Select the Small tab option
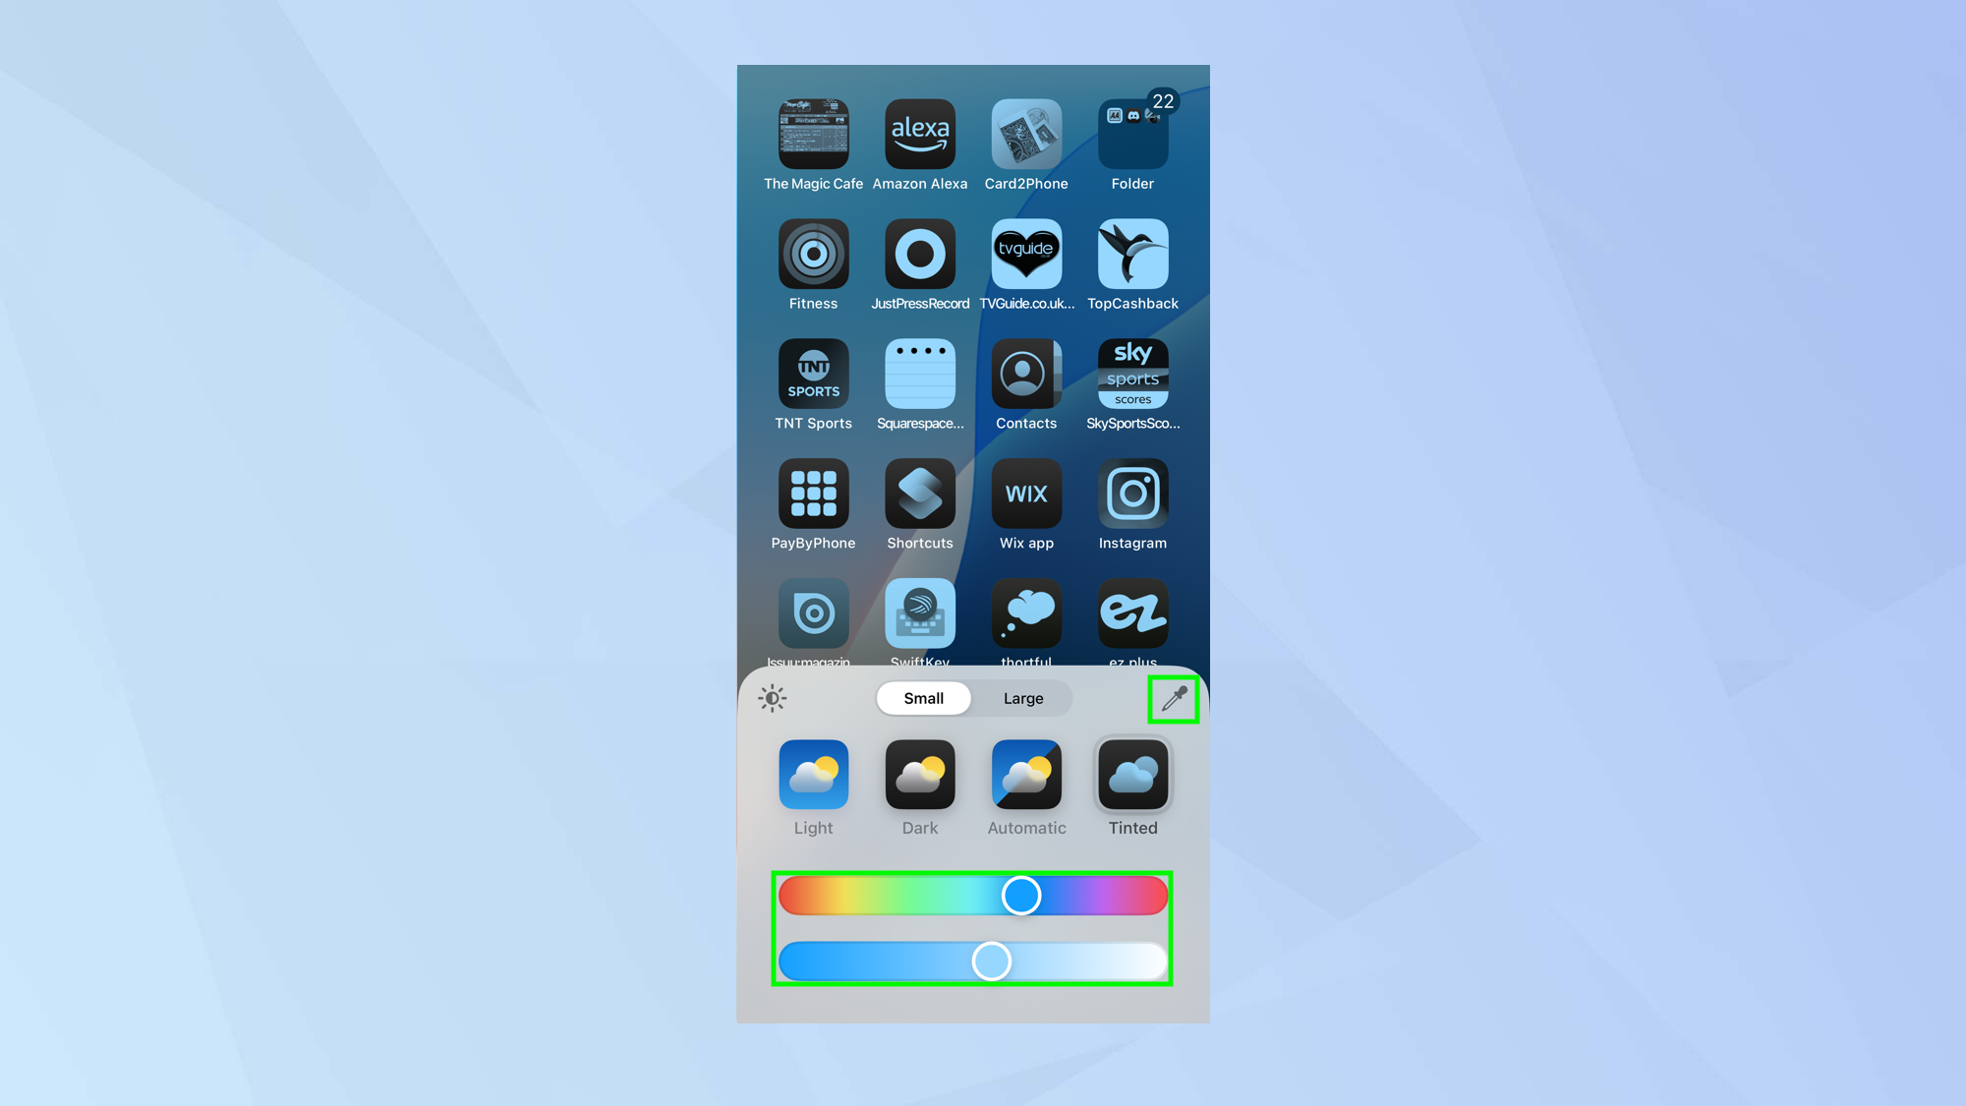This screenshot has height=1106, width=1966. [x=924, y=697]
